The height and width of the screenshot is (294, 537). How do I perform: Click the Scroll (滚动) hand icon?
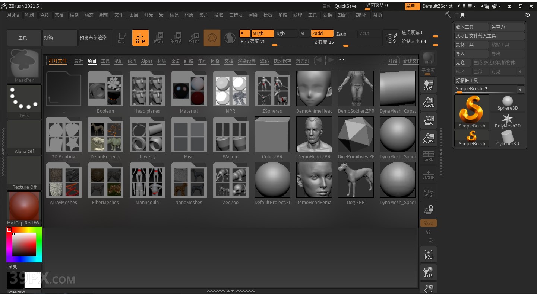(x=429, y=85)
